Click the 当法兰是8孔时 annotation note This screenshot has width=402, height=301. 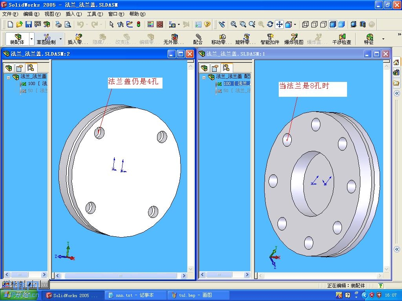click(x=313, y=89)
